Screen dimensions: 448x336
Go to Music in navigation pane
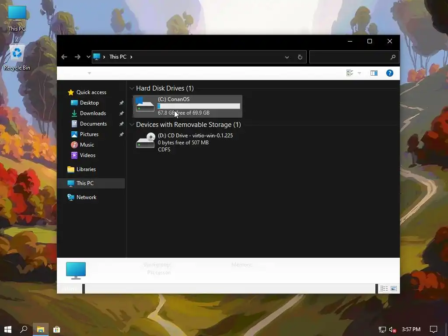pyautogui.click(x=87, y=144)
